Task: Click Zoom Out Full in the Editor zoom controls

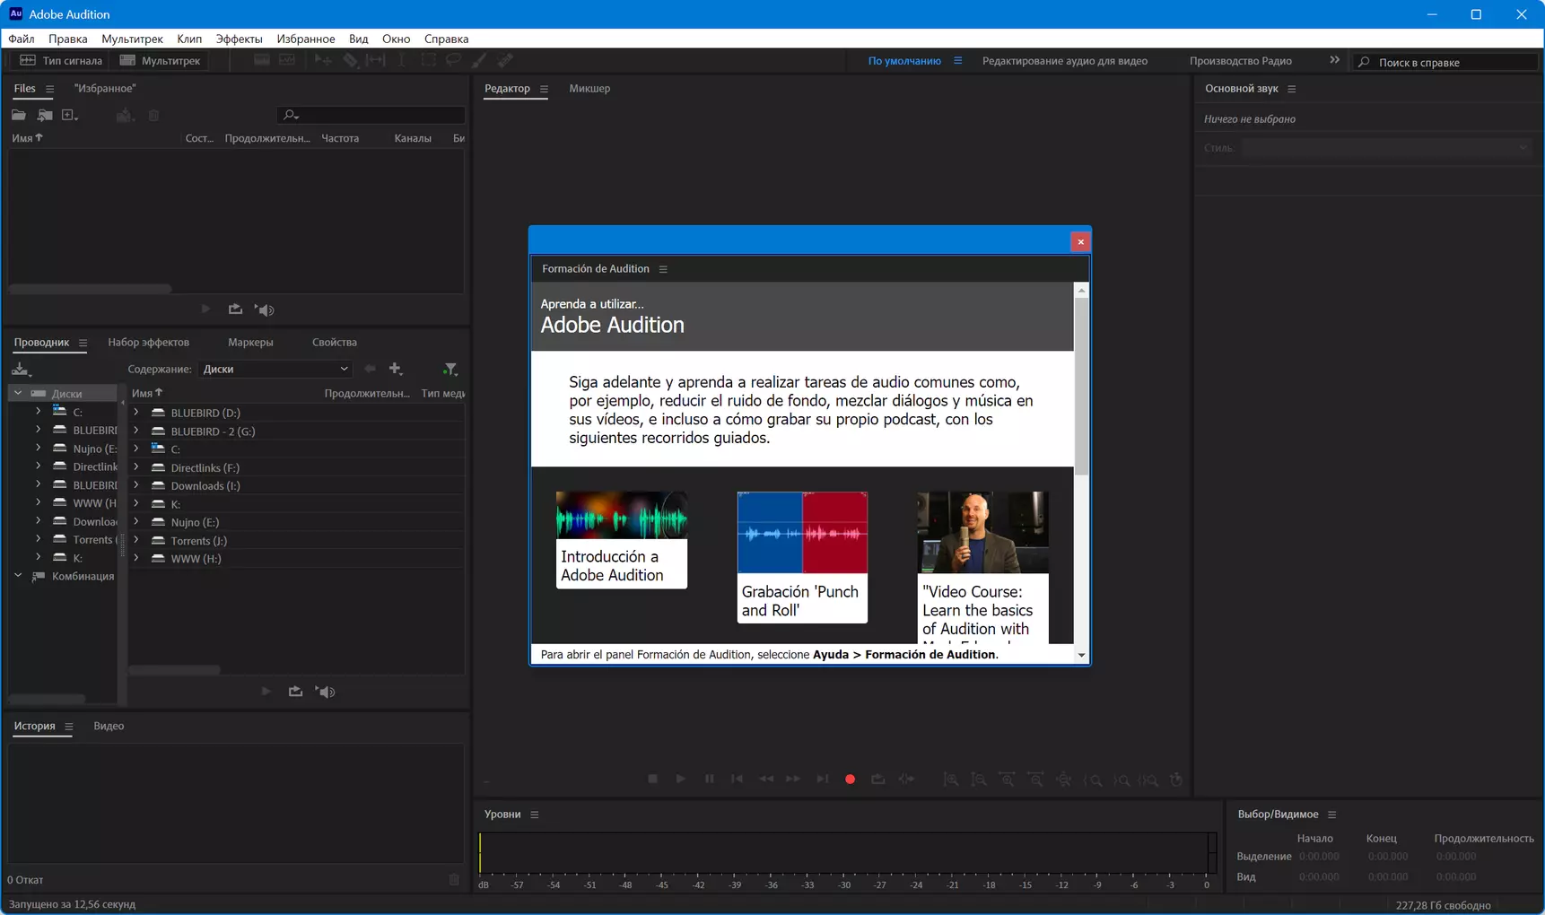Action: [x=1063, y=780]
